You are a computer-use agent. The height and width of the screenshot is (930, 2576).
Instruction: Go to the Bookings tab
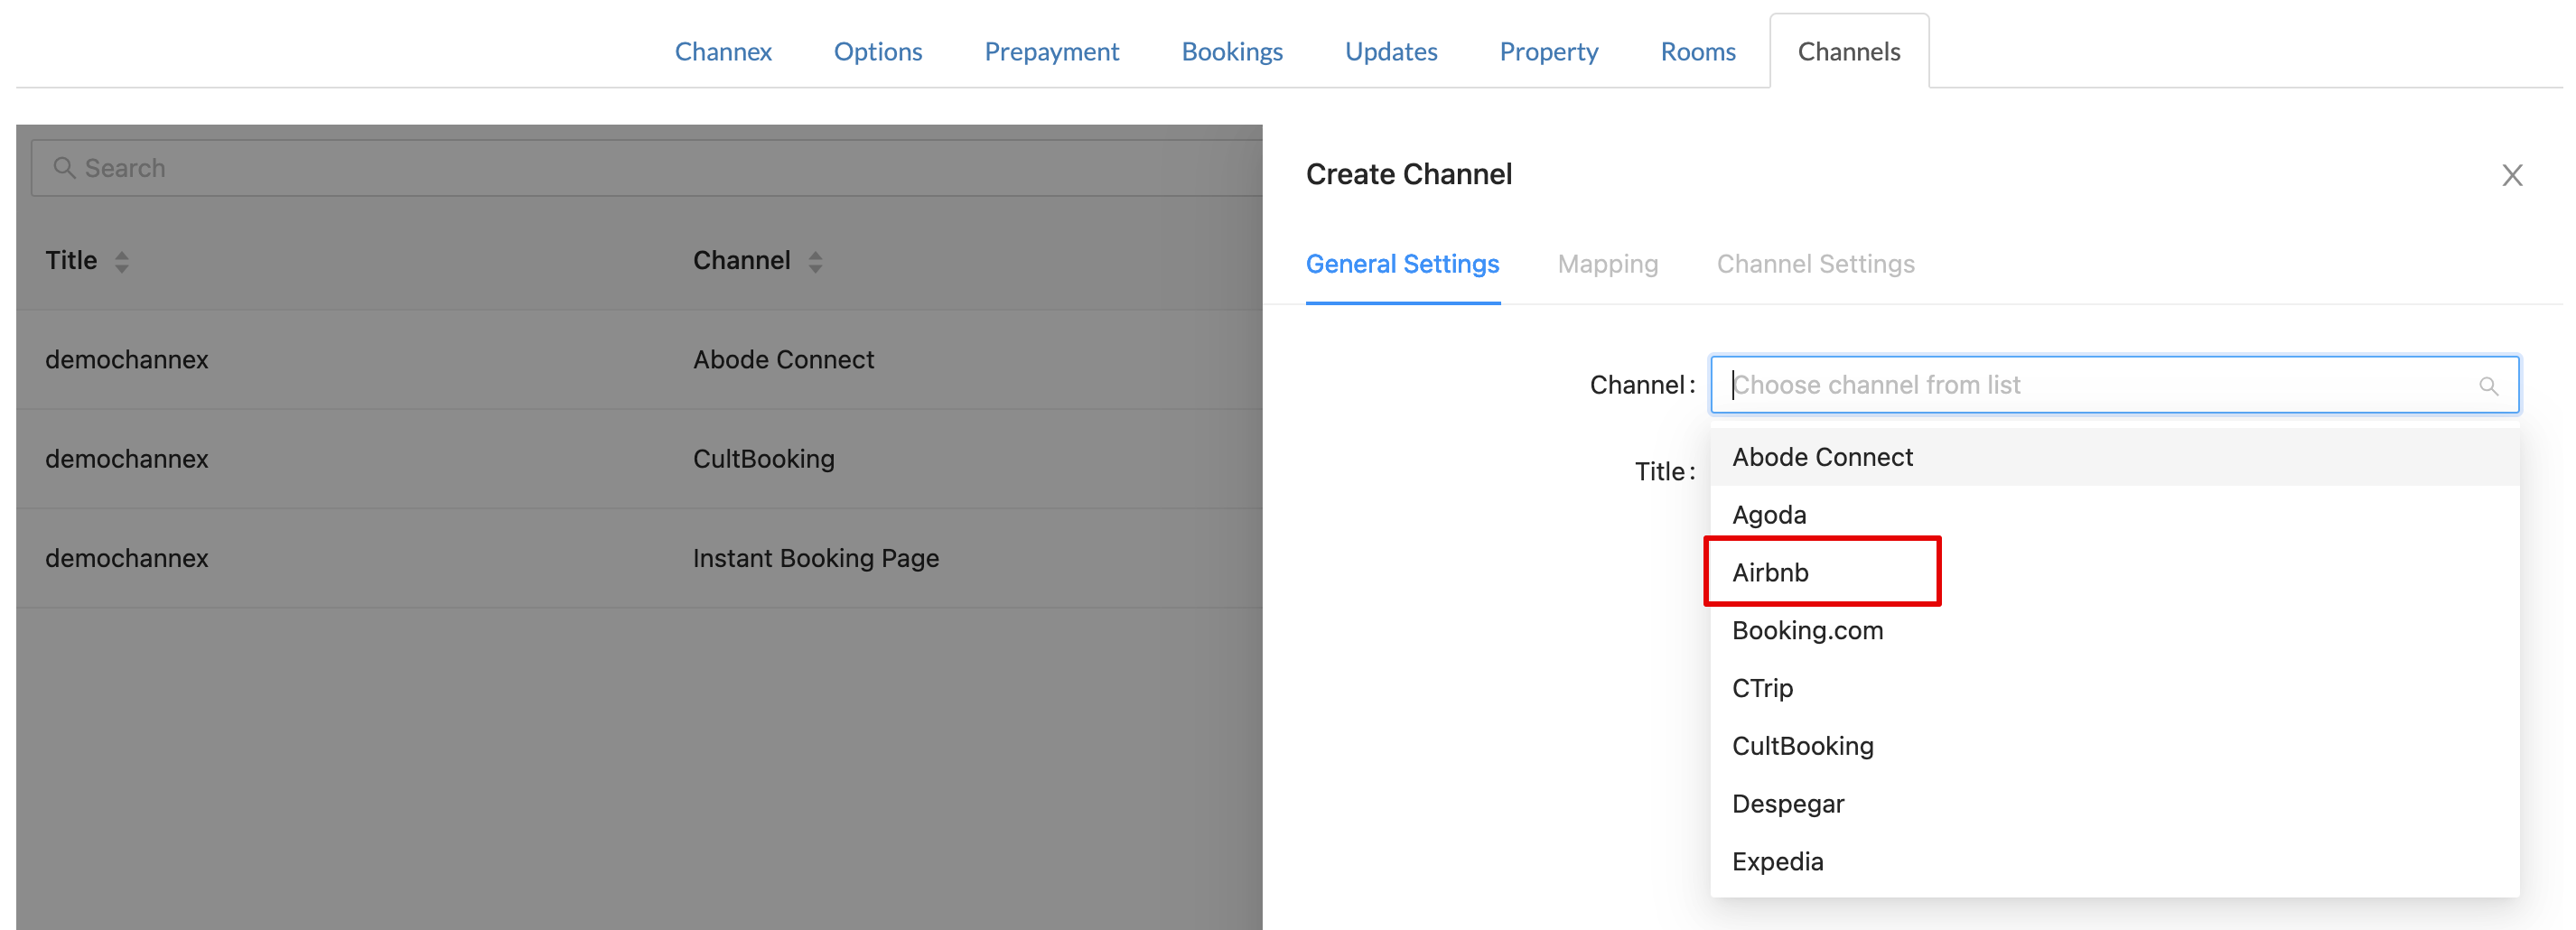[x=1231, y=51]
